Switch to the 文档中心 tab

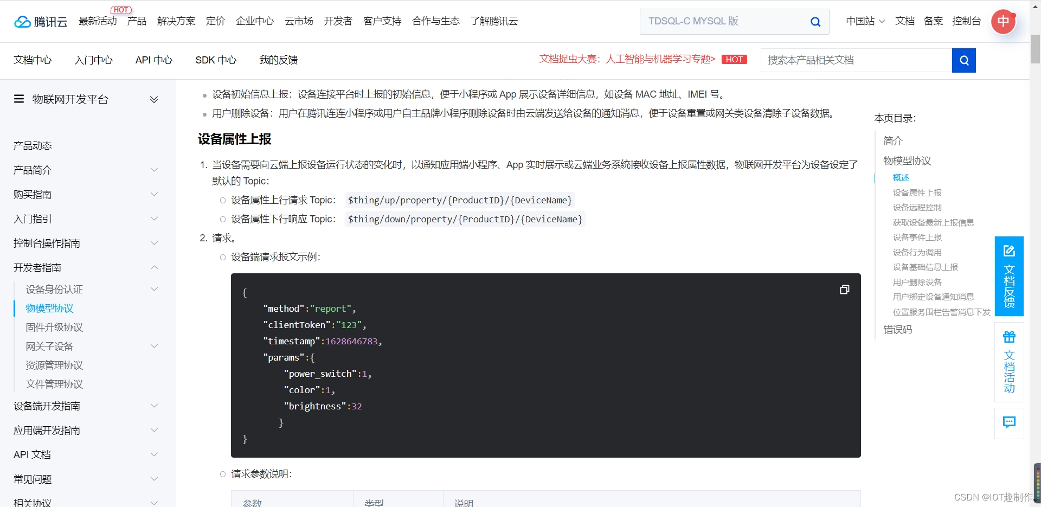point(33,60)
